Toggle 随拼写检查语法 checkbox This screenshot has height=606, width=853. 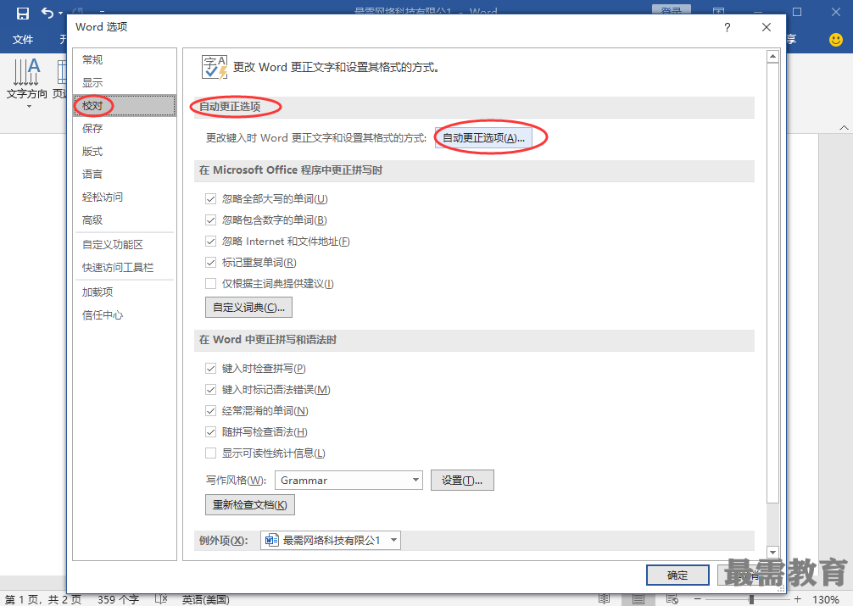pos(210,432)
